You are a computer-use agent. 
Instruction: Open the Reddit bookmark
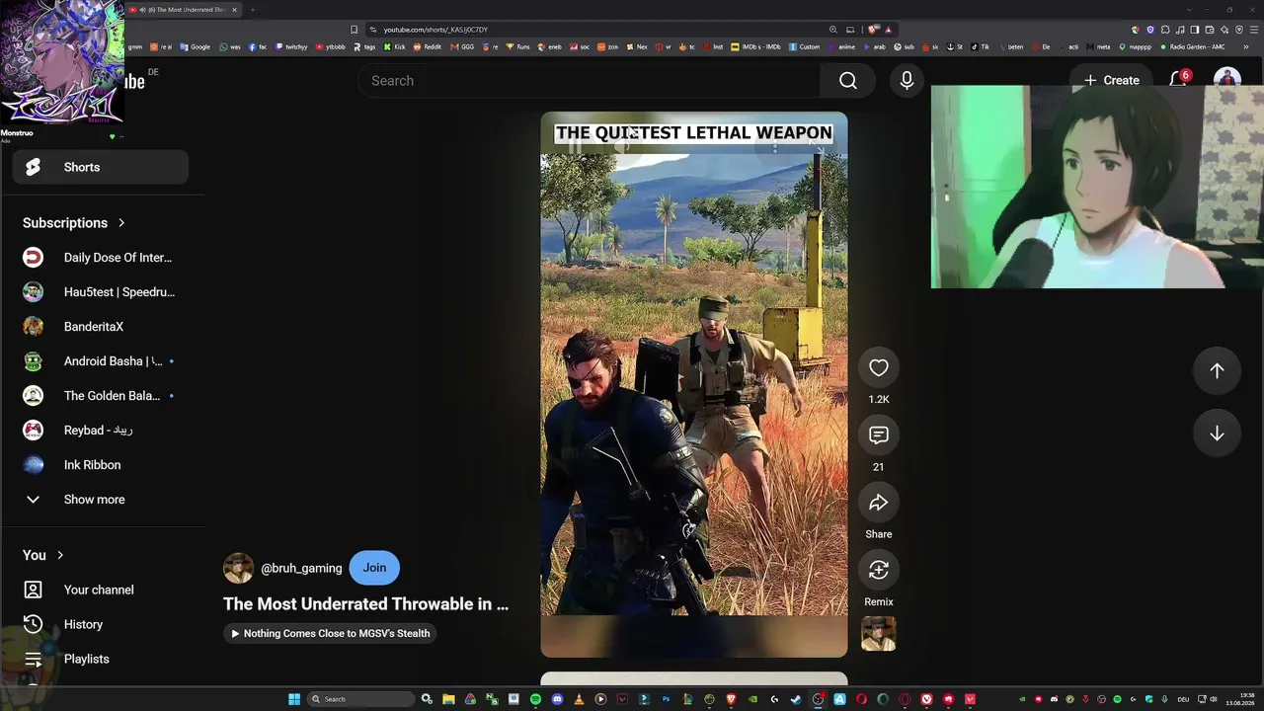point(428,46)
